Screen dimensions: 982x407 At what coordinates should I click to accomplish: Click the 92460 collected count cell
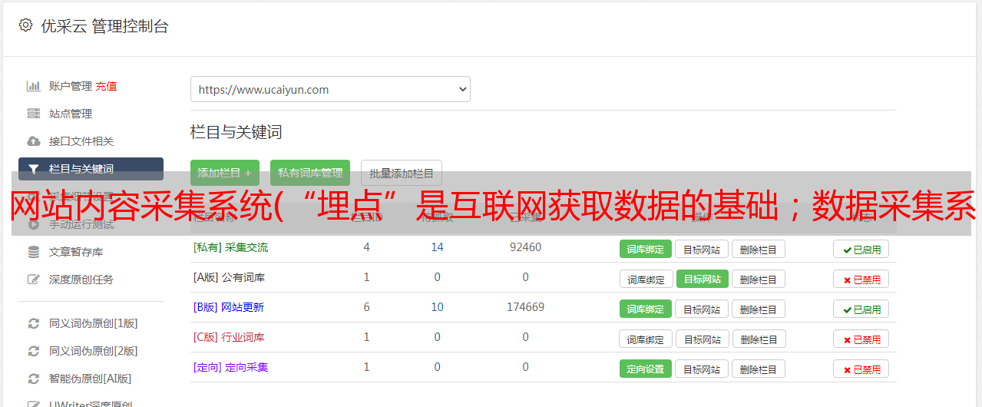point(525,247)
